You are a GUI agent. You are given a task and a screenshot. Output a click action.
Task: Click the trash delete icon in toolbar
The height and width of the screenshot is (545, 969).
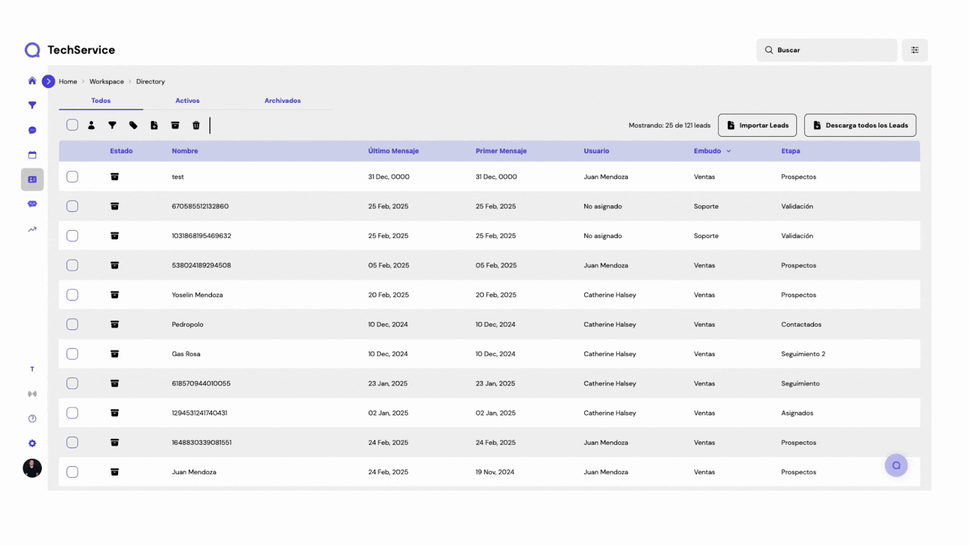pyautogui.click(x=196, y=125)
